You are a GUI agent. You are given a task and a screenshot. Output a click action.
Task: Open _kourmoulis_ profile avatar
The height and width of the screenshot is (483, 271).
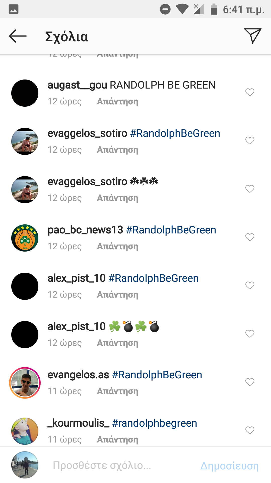coord(25,431)
